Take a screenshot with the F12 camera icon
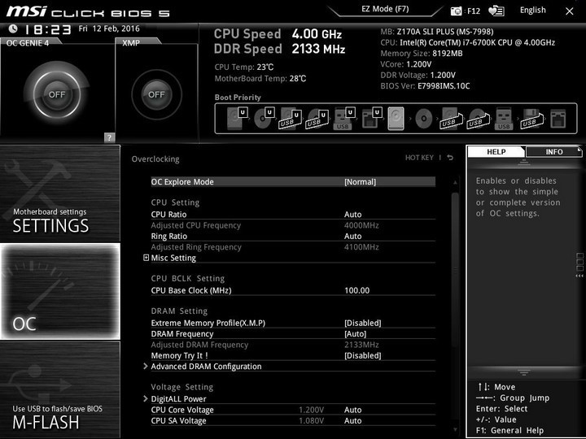 pyautogui.click(x=456, y=11)
